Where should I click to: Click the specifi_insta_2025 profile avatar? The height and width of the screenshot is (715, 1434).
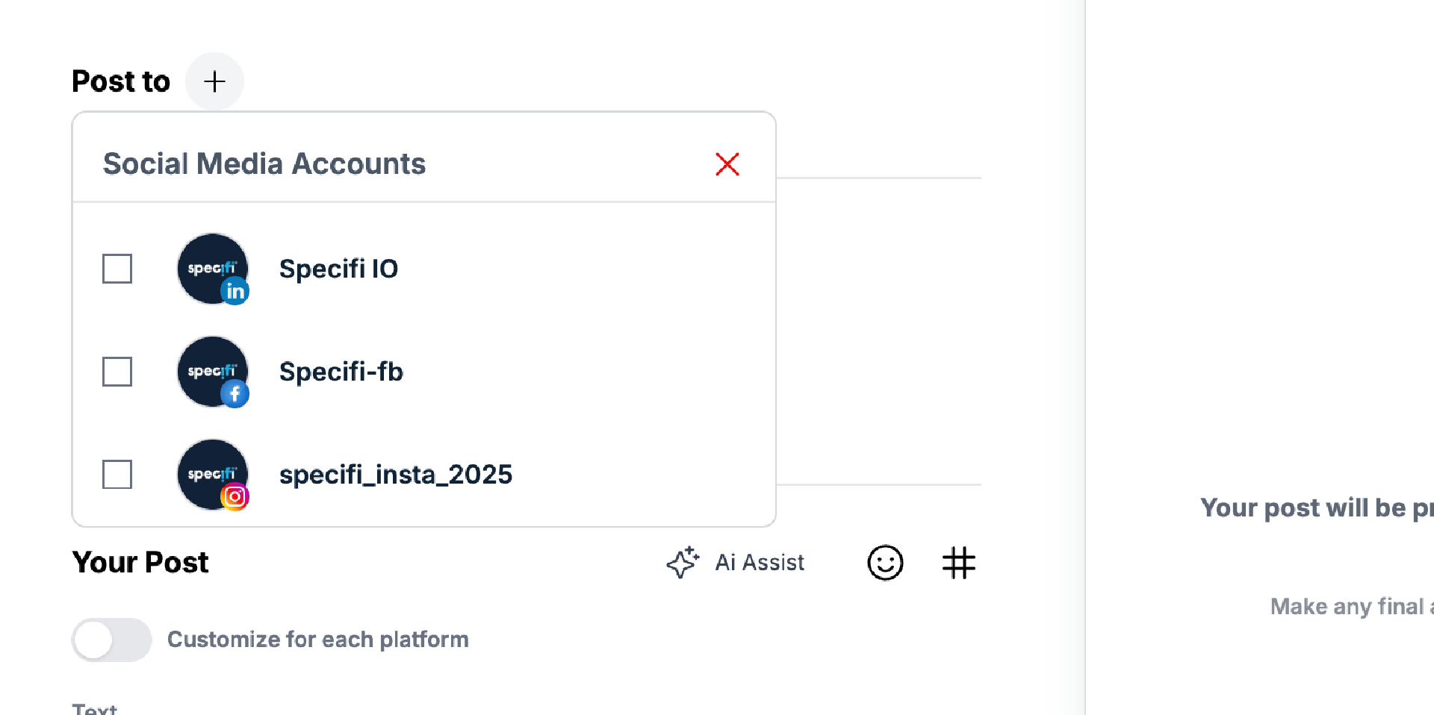212,474
